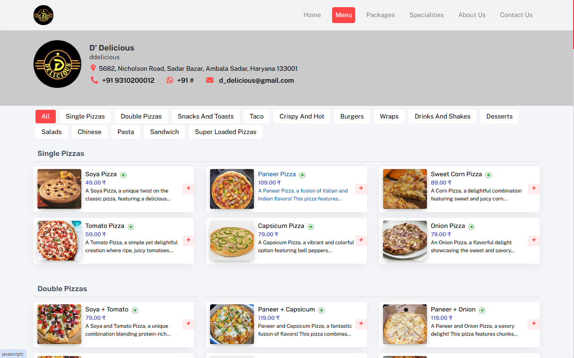Open the Paneer Pizza link

coord(277,174)
